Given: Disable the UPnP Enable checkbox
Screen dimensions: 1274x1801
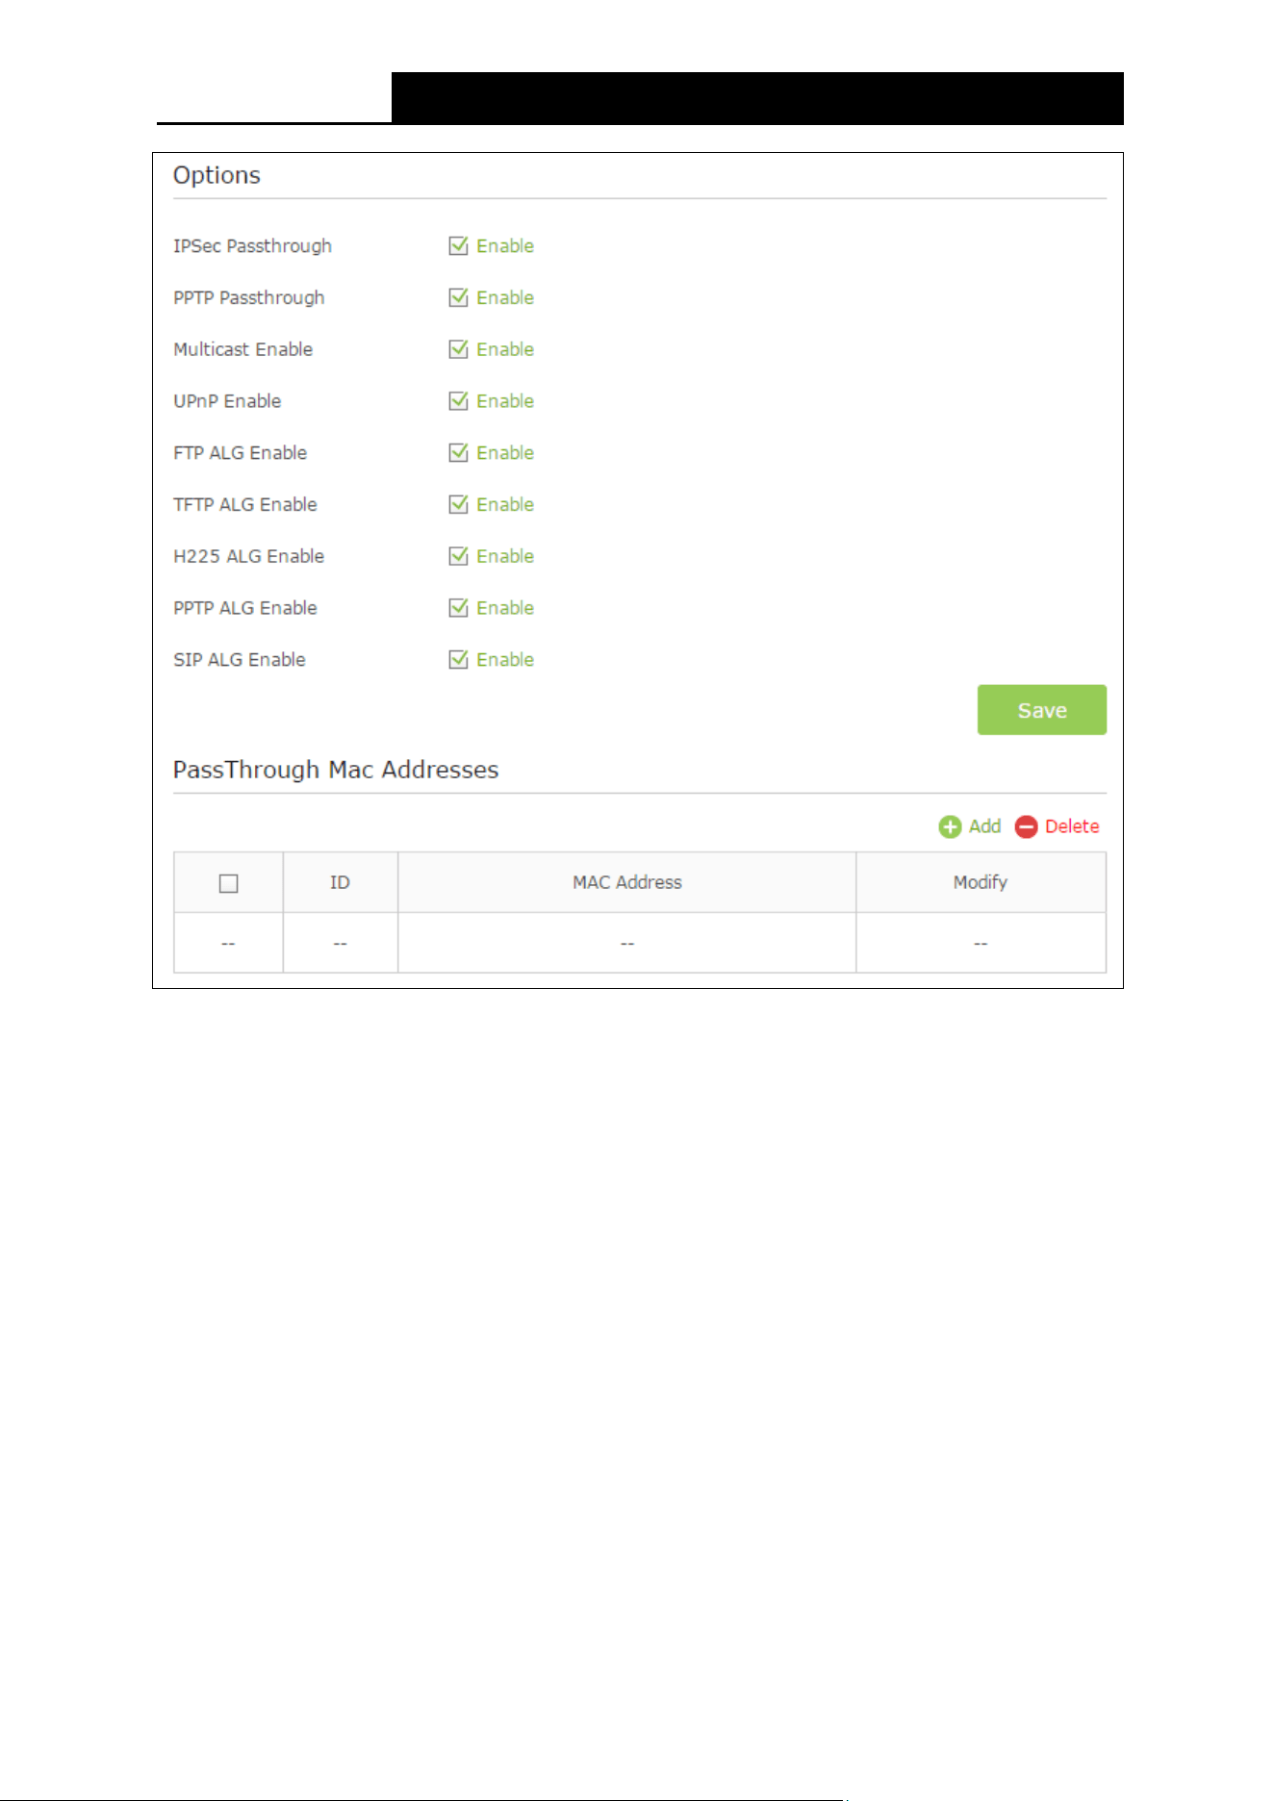Looking at the screenshot, I should (x=458, y=401).
